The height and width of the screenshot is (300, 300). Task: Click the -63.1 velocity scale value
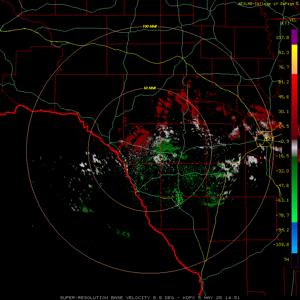pyautogui.click(x=282, y=200)
